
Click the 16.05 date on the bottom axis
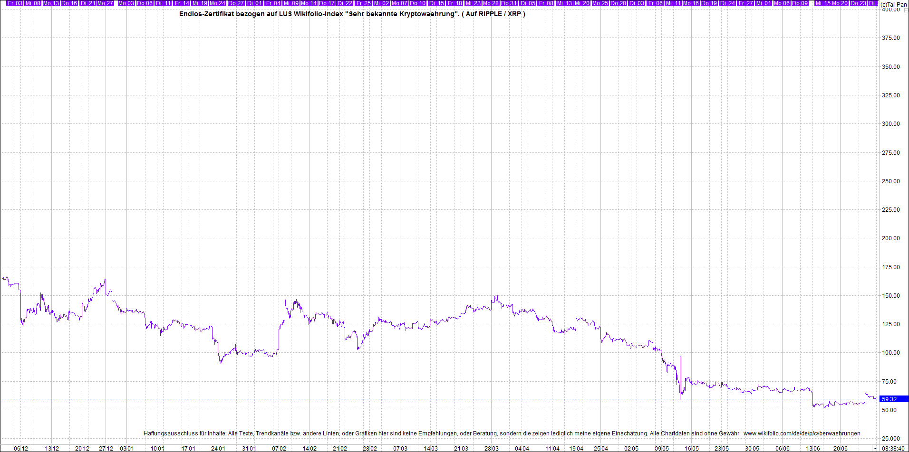point(692,449)
